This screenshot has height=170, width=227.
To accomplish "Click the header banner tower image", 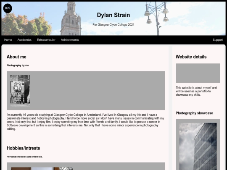I will coord(113,18).
